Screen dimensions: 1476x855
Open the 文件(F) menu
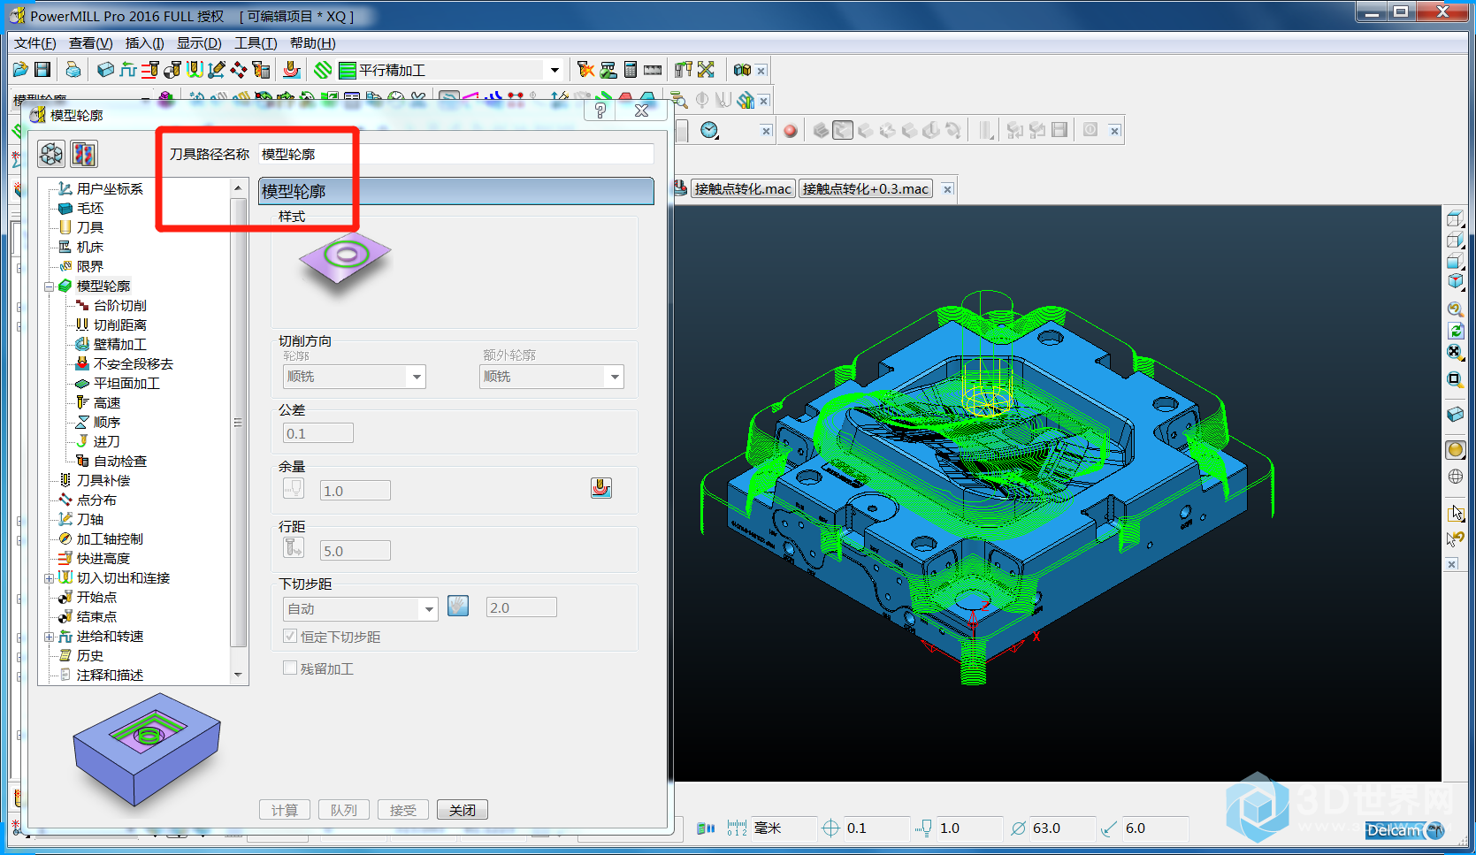point(34,43)
